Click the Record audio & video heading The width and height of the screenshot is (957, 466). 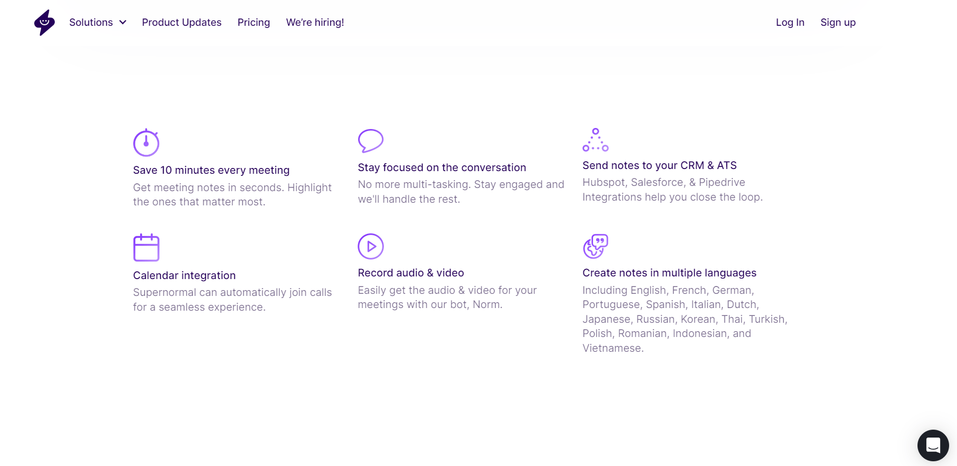(410, 273)
